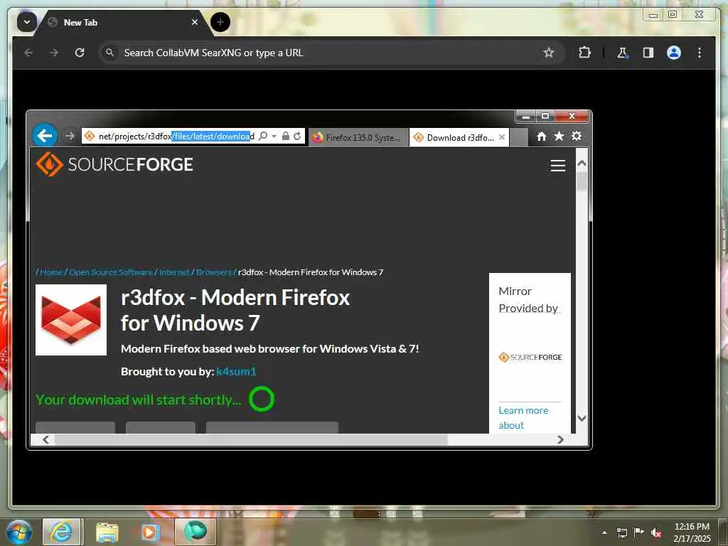Click the r3dfox Modern Firefox heading
This screenshot has height=546, width=728.
[x=235, y=310]
